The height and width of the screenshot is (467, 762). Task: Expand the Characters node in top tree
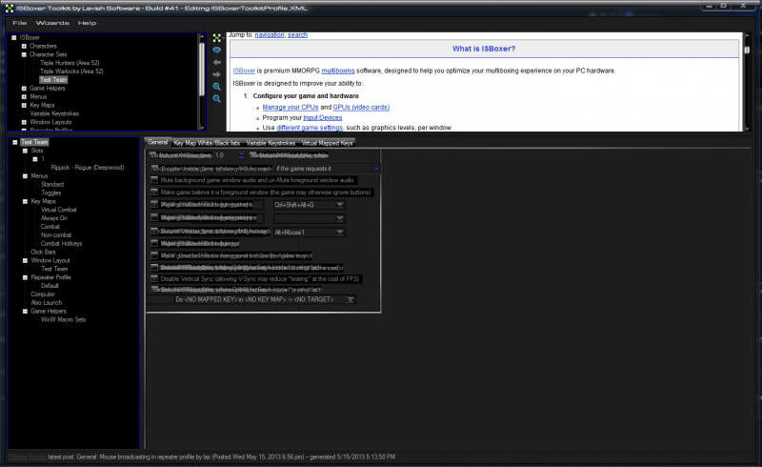point(24,46)
